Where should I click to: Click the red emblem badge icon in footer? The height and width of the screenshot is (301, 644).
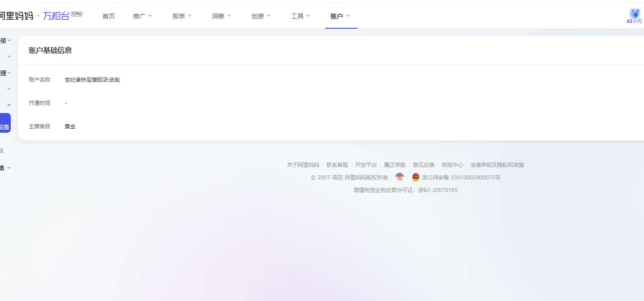pyautogui.click(x=399, y=177)
